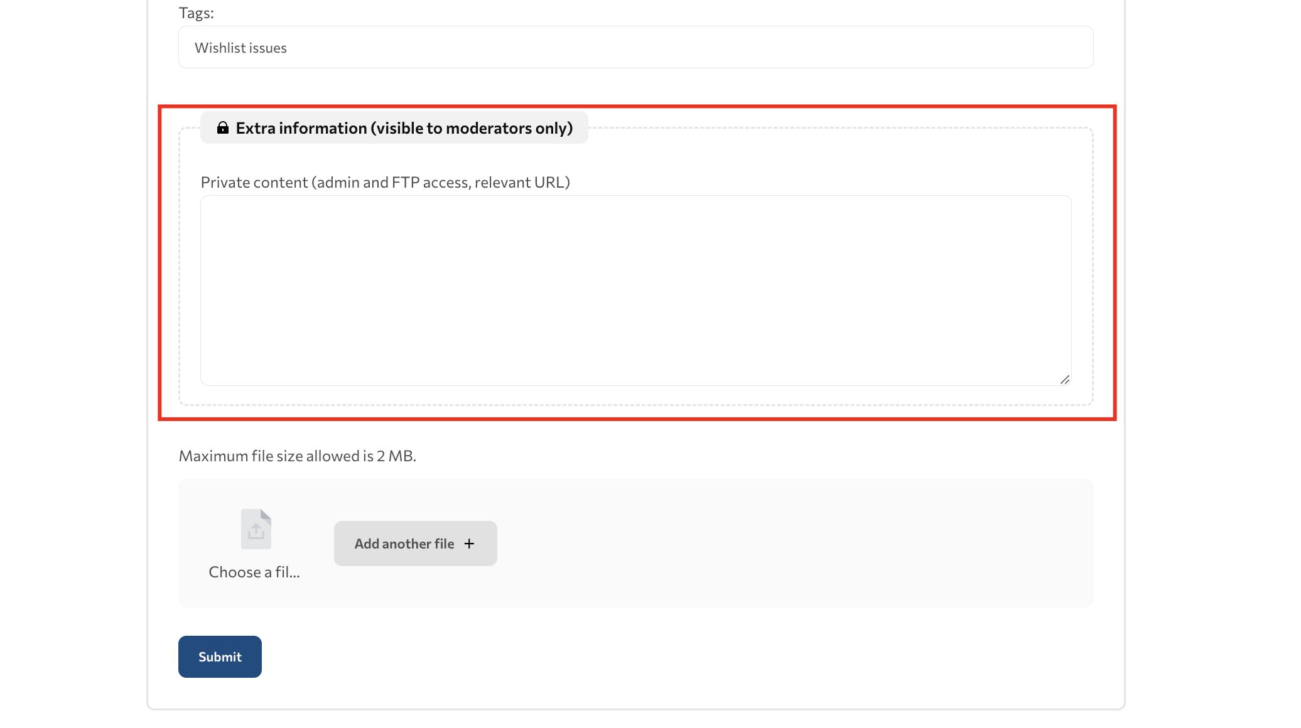Click the Maximum file size note
Image resolution: width=1301 pixels, height=728 pixels.
tap(298, 456)
